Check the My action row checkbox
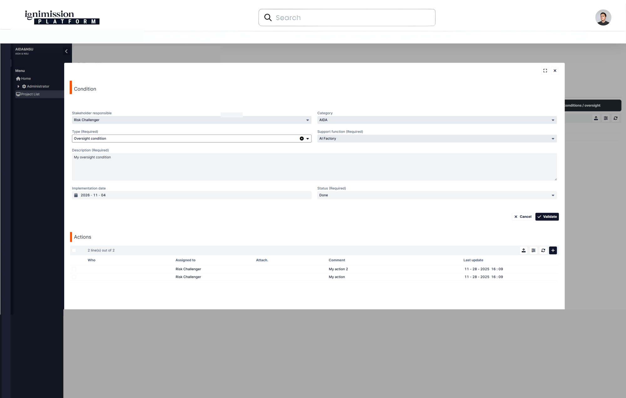 [x=74, y=277]
